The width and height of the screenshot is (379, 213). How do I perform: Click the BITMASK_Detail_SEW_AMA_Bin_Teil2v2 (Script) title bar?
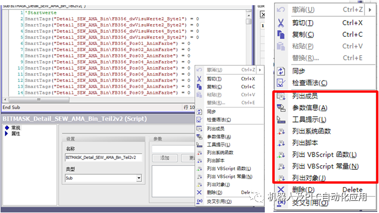[x=99, y=119]
